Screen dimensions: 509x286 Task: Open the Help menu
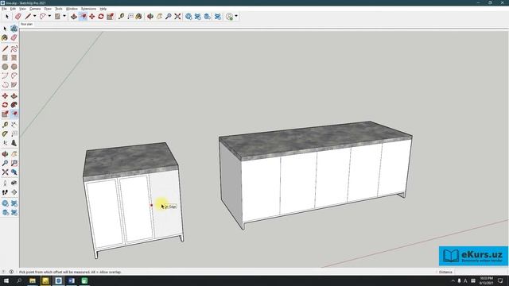[103, 9]
